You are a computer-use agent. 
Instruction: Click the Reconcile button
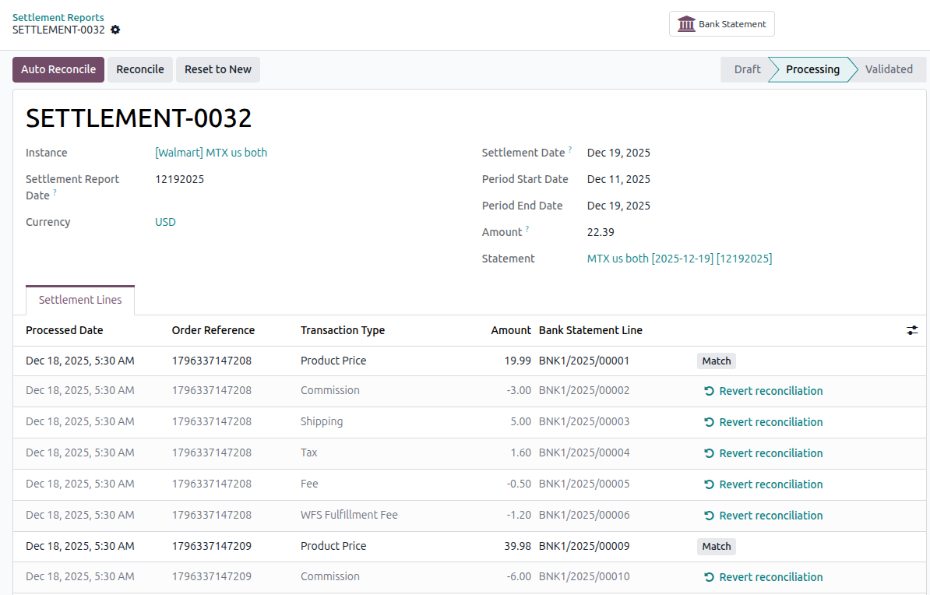pyautogui.click(x=140, y=69)
